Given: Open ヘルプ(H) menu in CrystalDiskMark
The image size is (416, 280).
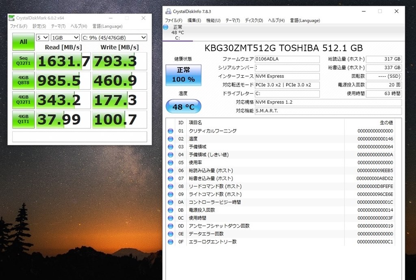Looking at the screenshot, I should (79, 26).
